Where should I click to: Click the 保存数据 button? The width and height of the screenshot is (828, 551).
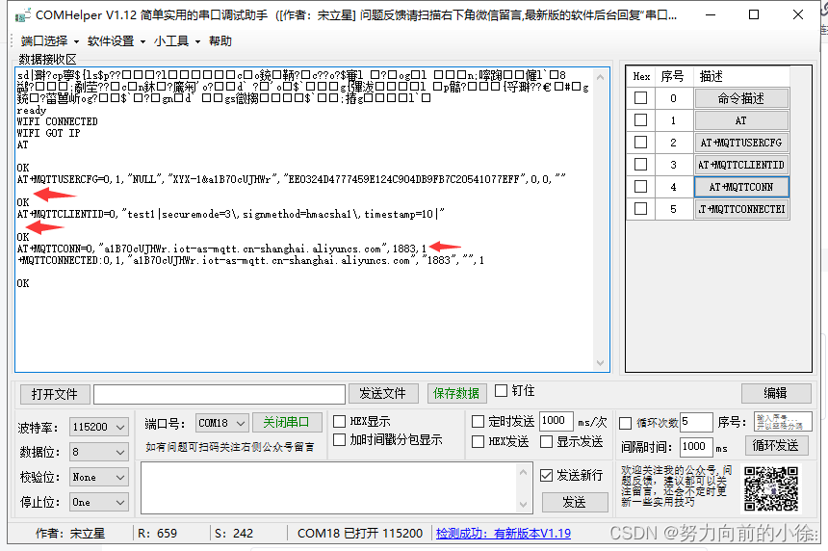click(x=456, y=393)
